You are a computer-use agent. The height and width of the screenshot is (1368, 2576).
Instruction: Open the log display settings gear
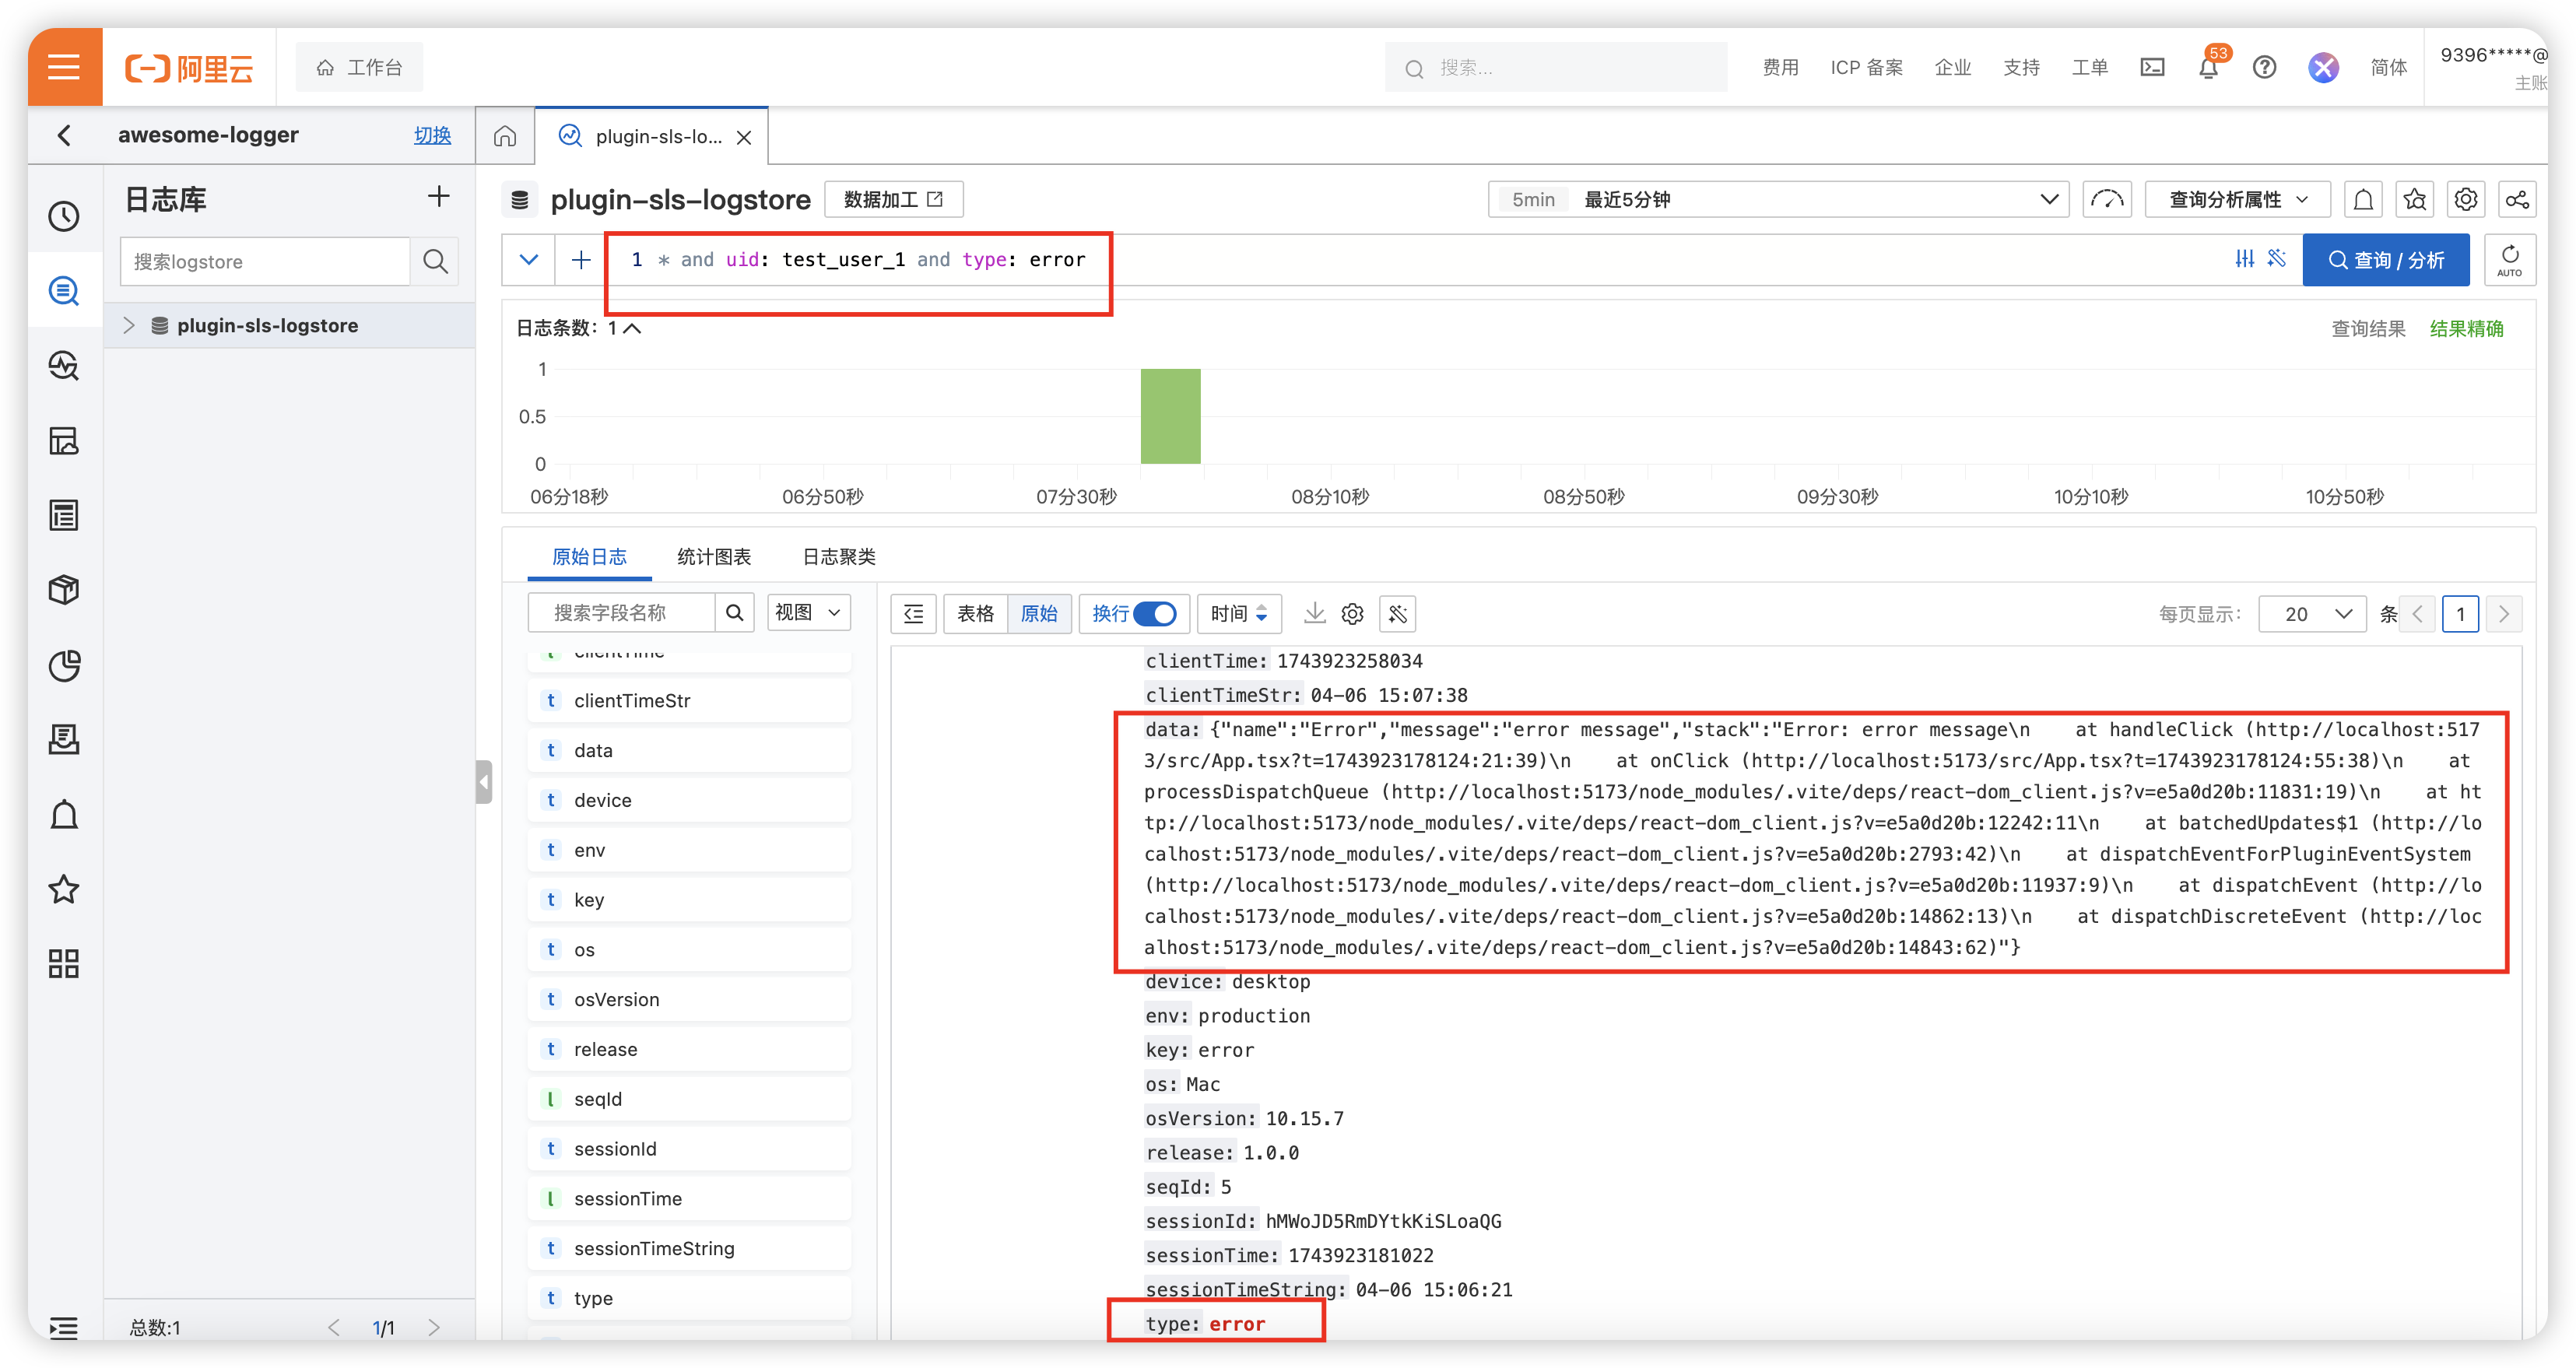point(1352,613)
